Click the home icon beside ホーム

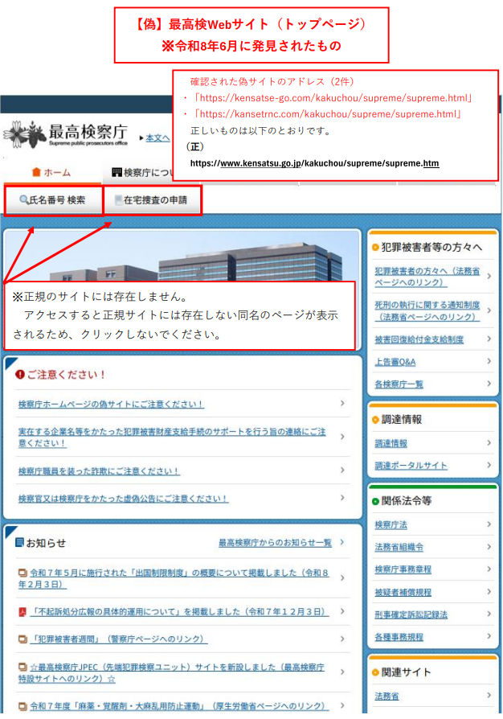[x=36, y=172]
